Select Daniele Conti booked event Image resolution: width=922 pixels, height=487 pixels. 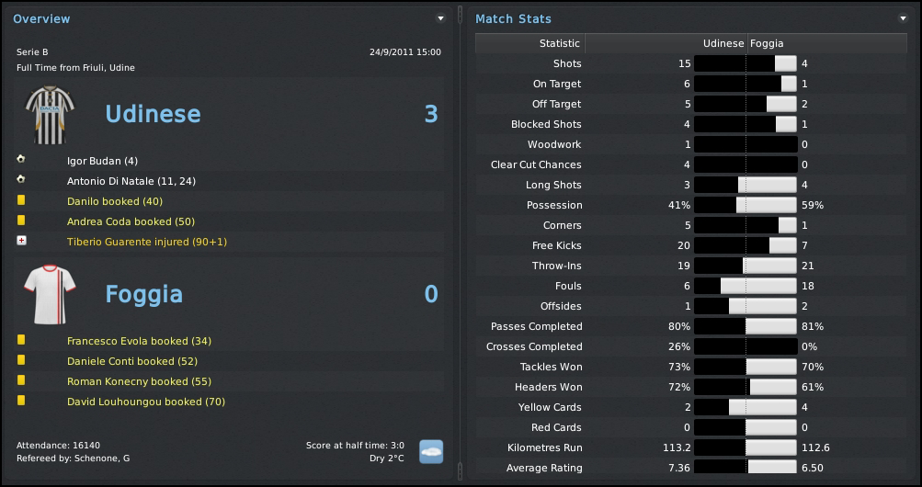132,361
